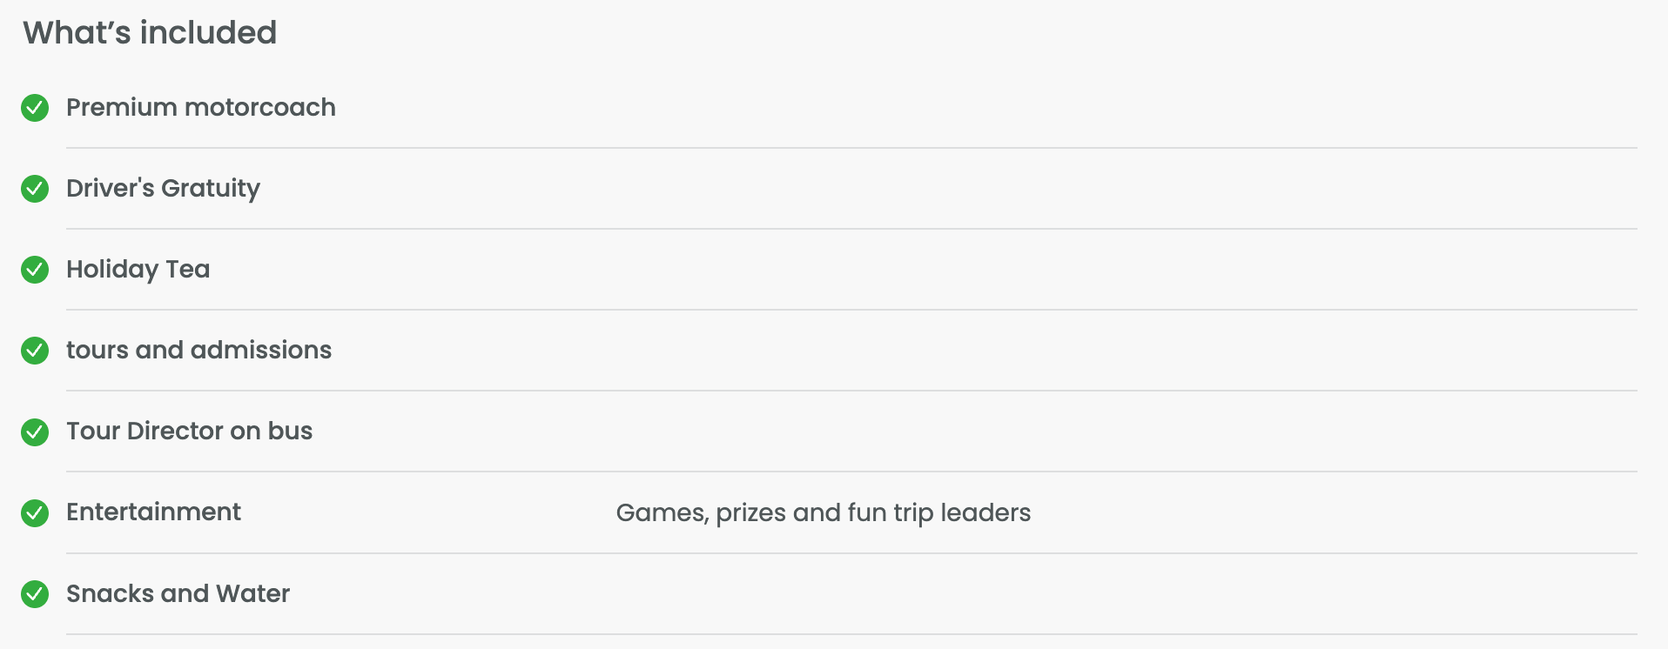1668x649 pixels.
Task: Click the divider line beneath Tour Director on bus
Action: pyautogui.click(x=851, y=472)
